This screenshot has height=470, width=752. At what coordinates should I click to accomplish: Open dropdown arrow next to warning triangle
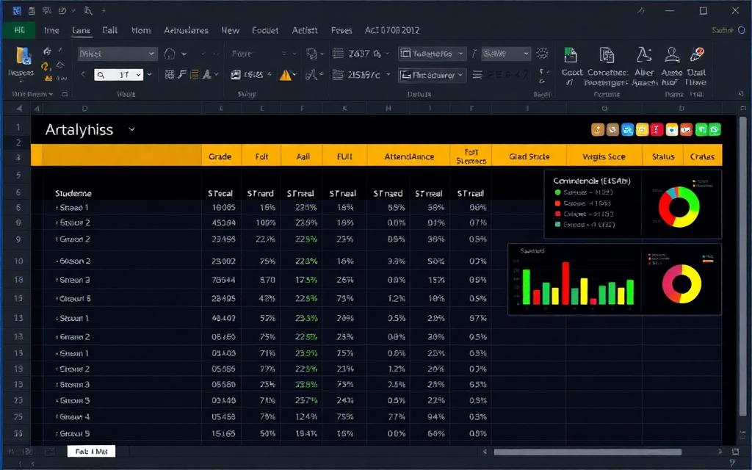295,75
